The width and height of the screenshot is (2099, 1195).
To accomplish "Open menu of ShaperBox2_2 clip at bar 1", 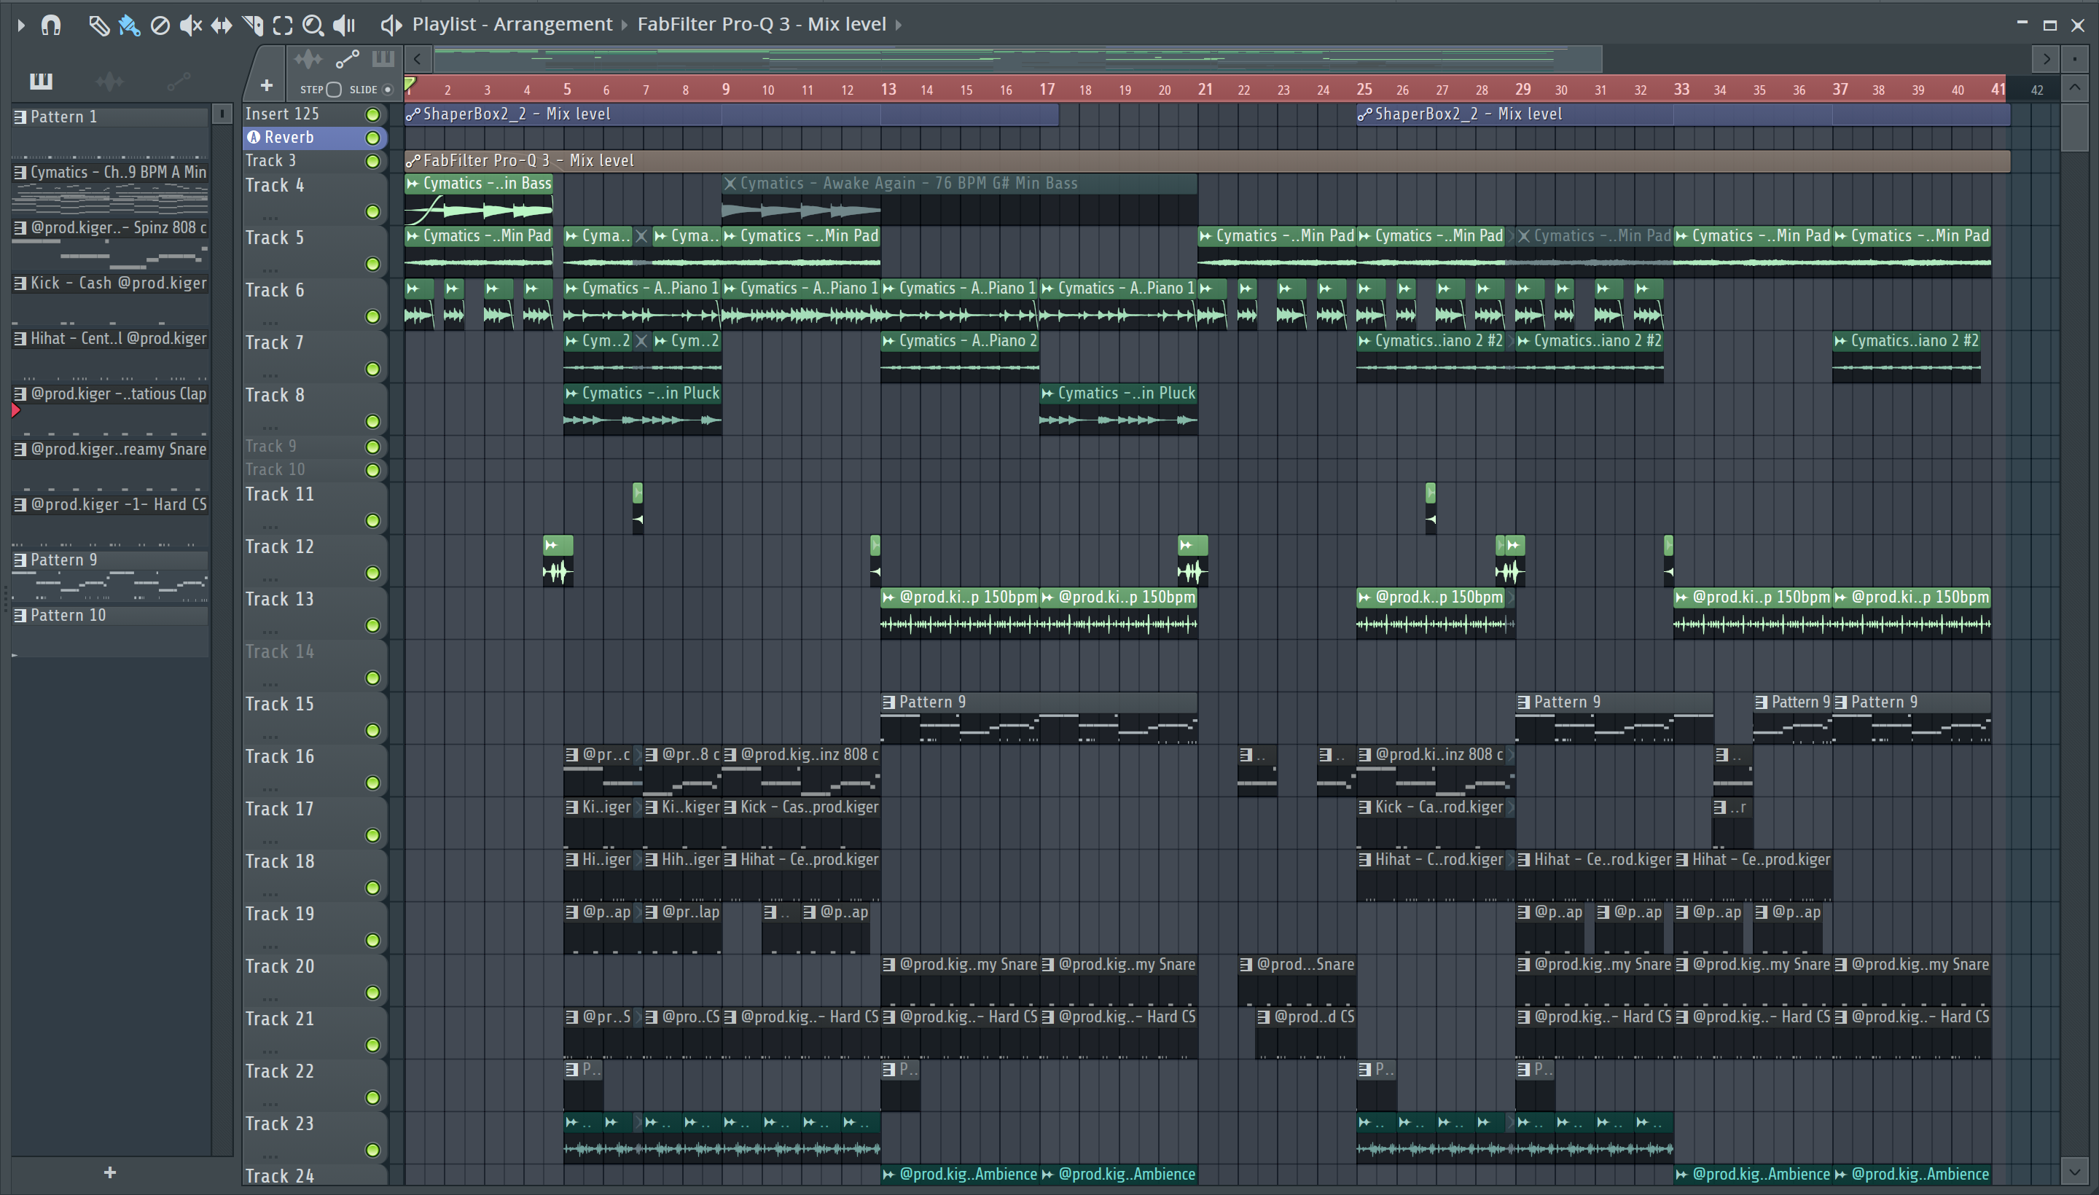I will (413, 114).
